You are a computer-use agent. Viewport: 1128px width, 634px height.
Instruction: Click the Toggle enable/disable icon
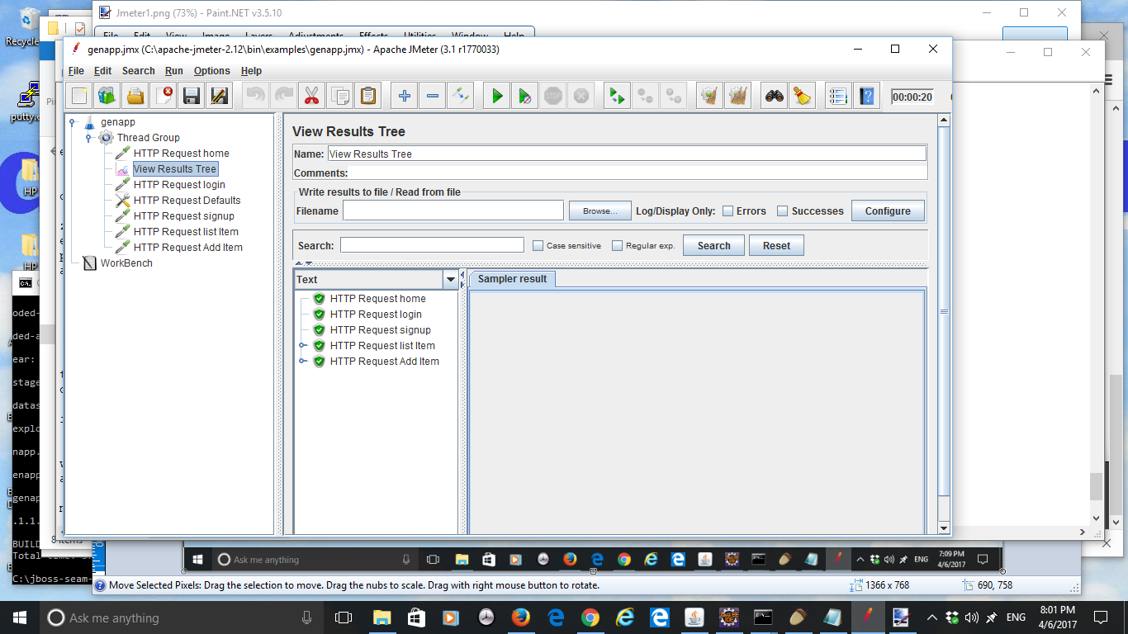[460, 96]
